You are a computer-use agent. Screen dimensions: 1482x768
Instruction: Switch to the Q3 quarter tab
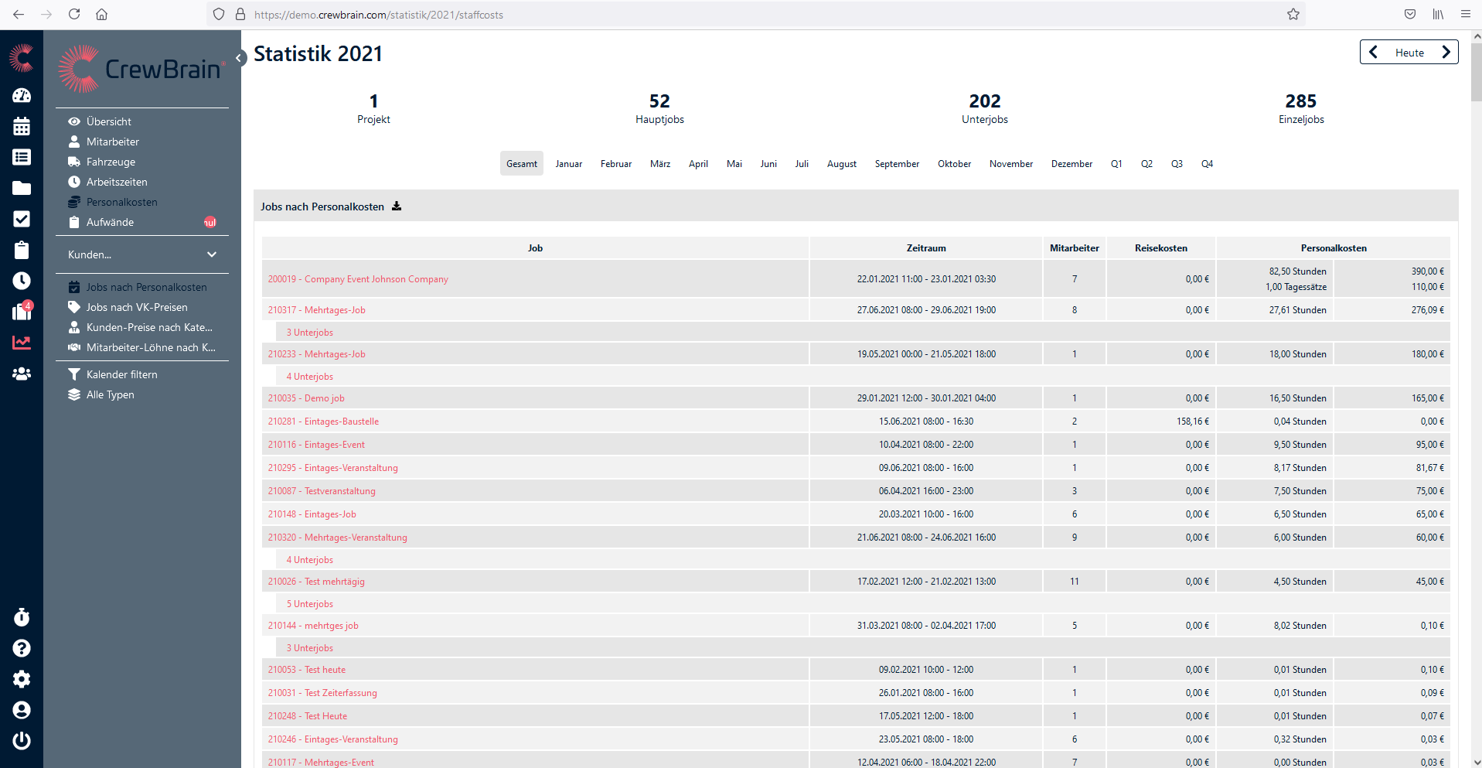click(x=1177, y=164)
